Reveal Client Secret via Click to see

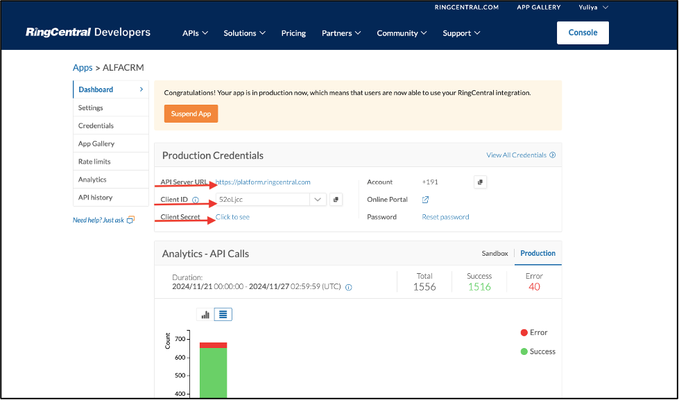coord(232,217)
